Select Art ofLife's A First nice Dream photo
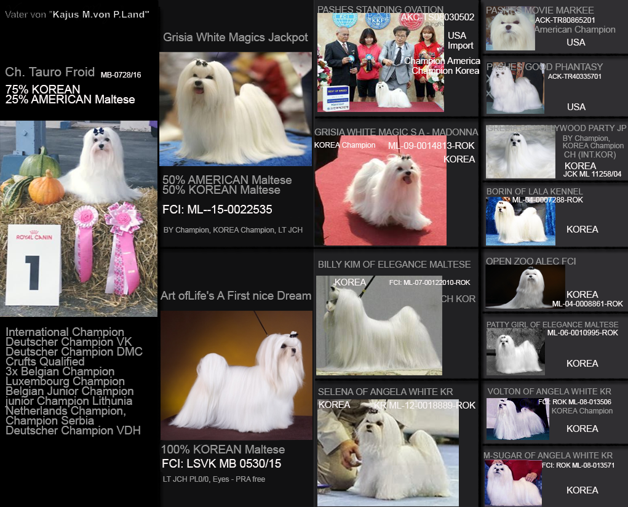This screenshot has width=628, height=507. click(x=236, y=375)
